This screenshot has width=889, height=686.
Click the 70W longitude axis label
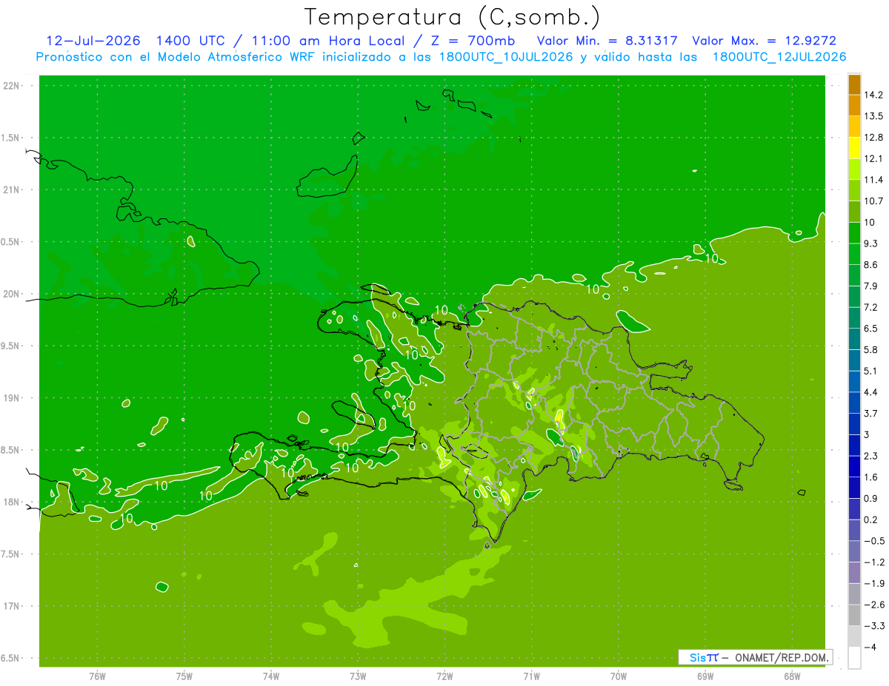click(x=618, y=675)
